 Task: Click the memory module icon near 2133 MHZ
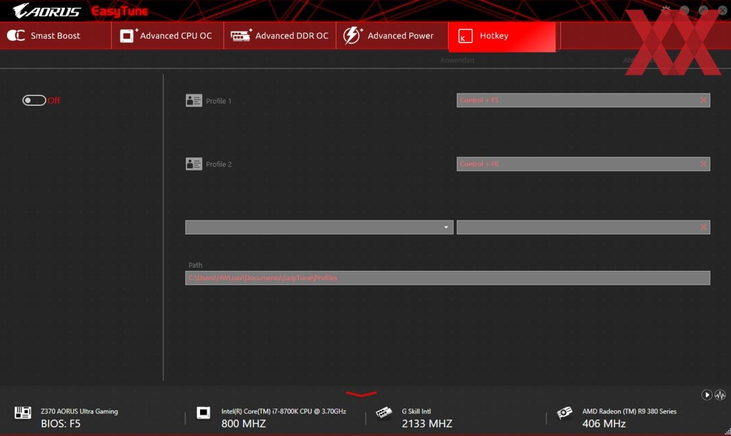(x=384, y=413)
